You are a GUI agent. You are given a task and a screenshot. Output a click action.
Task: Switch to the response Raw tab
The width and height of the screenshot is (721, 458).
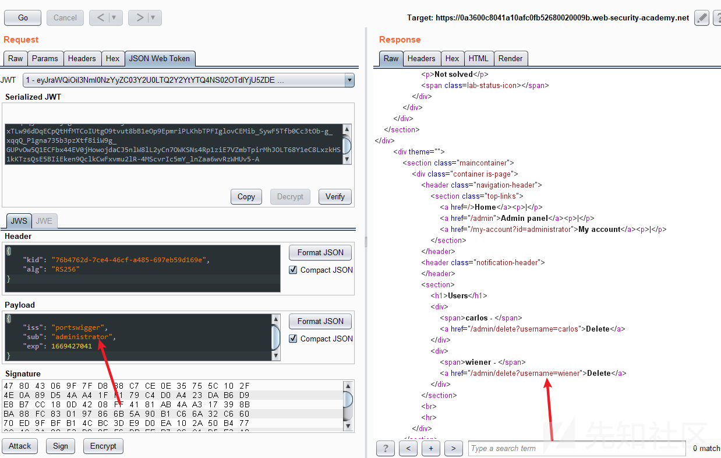[x=391, y=58]
